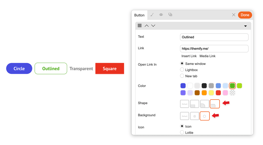Image resolution: width=263 pixels, height=145 pixels.
Task: Pick the orange color swatch
Action: pos(204,93)
